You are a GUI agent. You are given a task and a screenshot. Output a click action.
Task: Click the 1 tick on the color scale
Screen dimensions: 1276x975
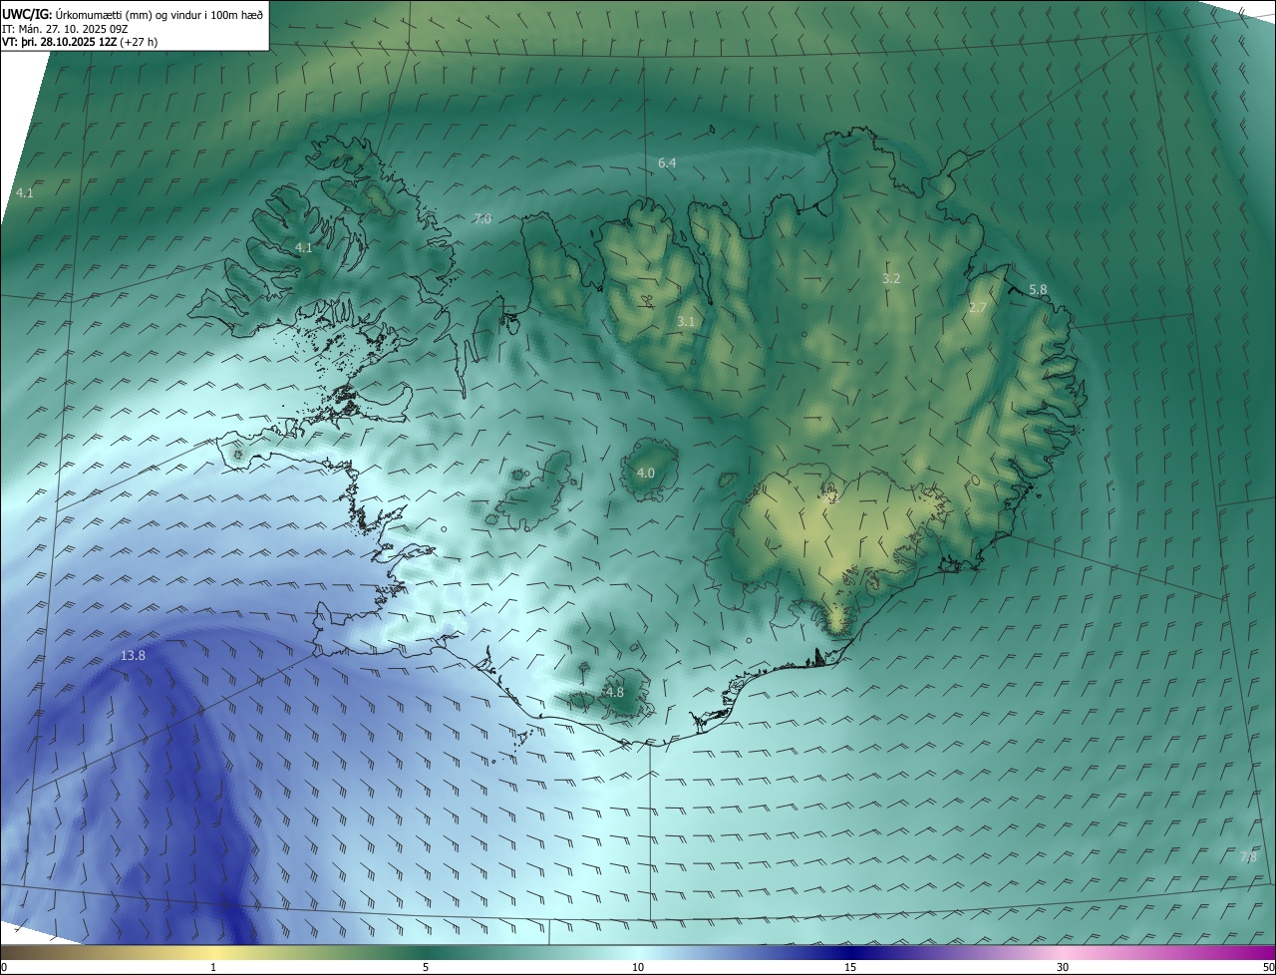[x=213, y=968]
